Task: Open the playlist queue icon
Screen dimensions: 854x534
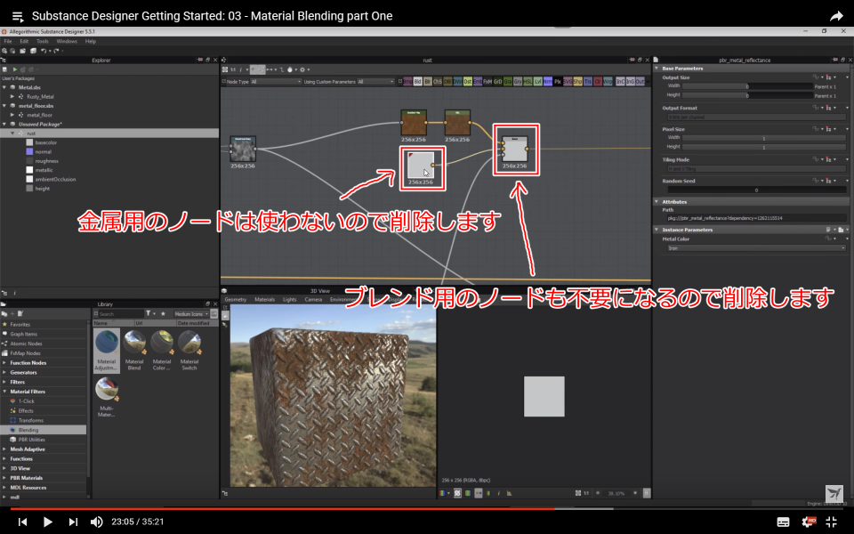Action: [18, 17]
